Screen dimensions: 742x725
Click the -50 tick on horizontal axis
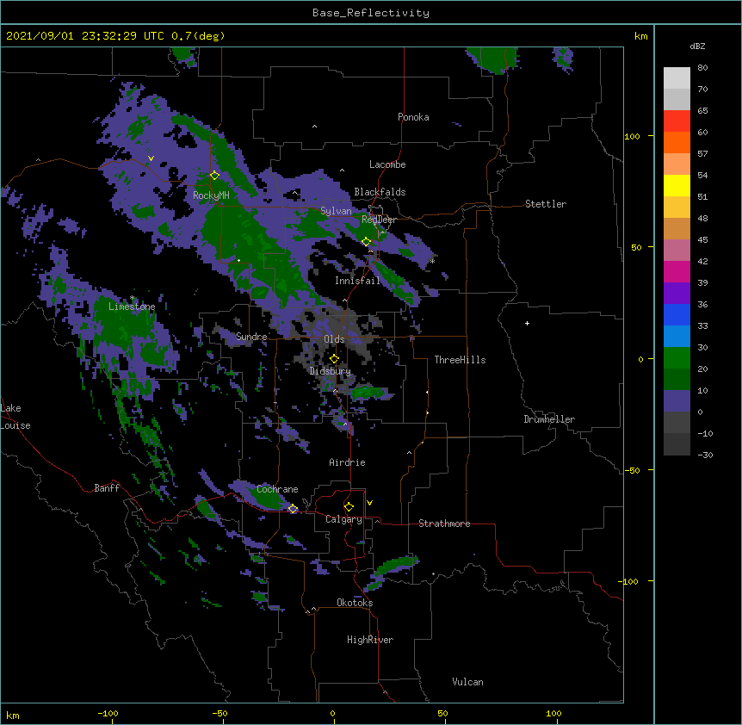(220, 713)
